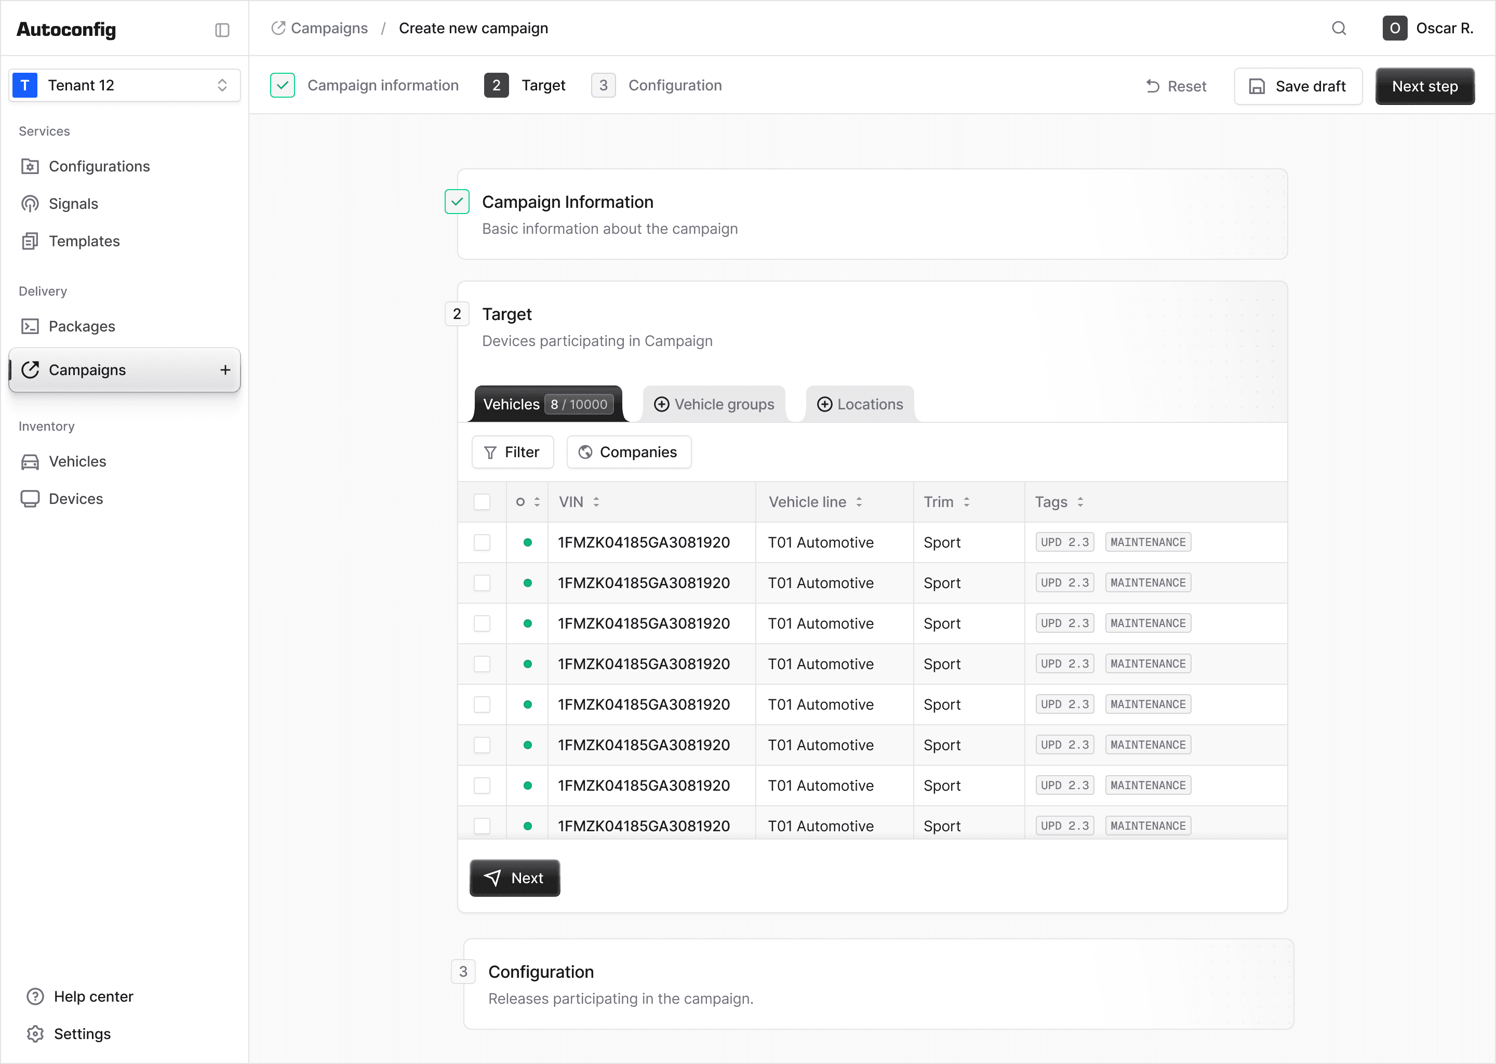Go to the Configuration step in stepper

(x=656, y=85)
